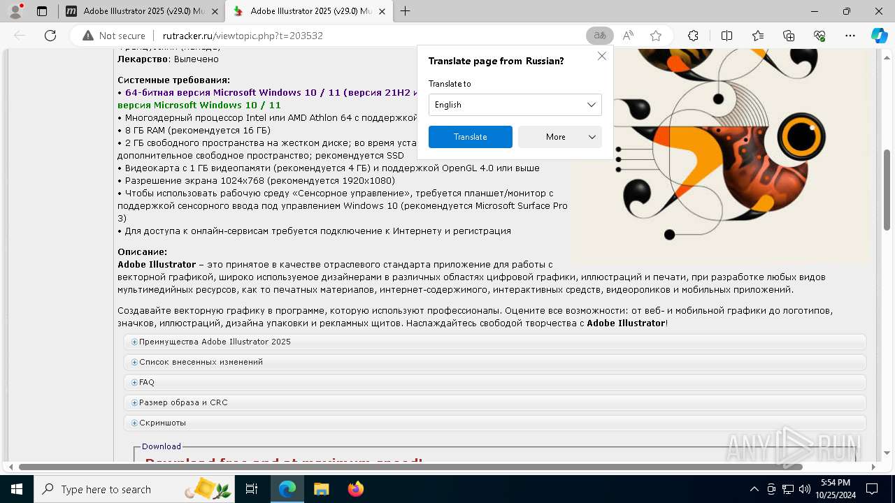Open the Collections icon

coord(789,36)
